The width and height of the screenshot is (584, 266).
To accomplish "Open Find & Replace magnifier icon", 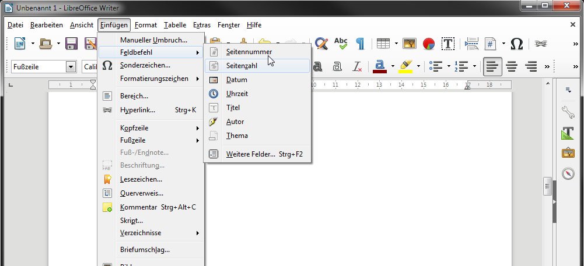I will (x=321, y=44).
